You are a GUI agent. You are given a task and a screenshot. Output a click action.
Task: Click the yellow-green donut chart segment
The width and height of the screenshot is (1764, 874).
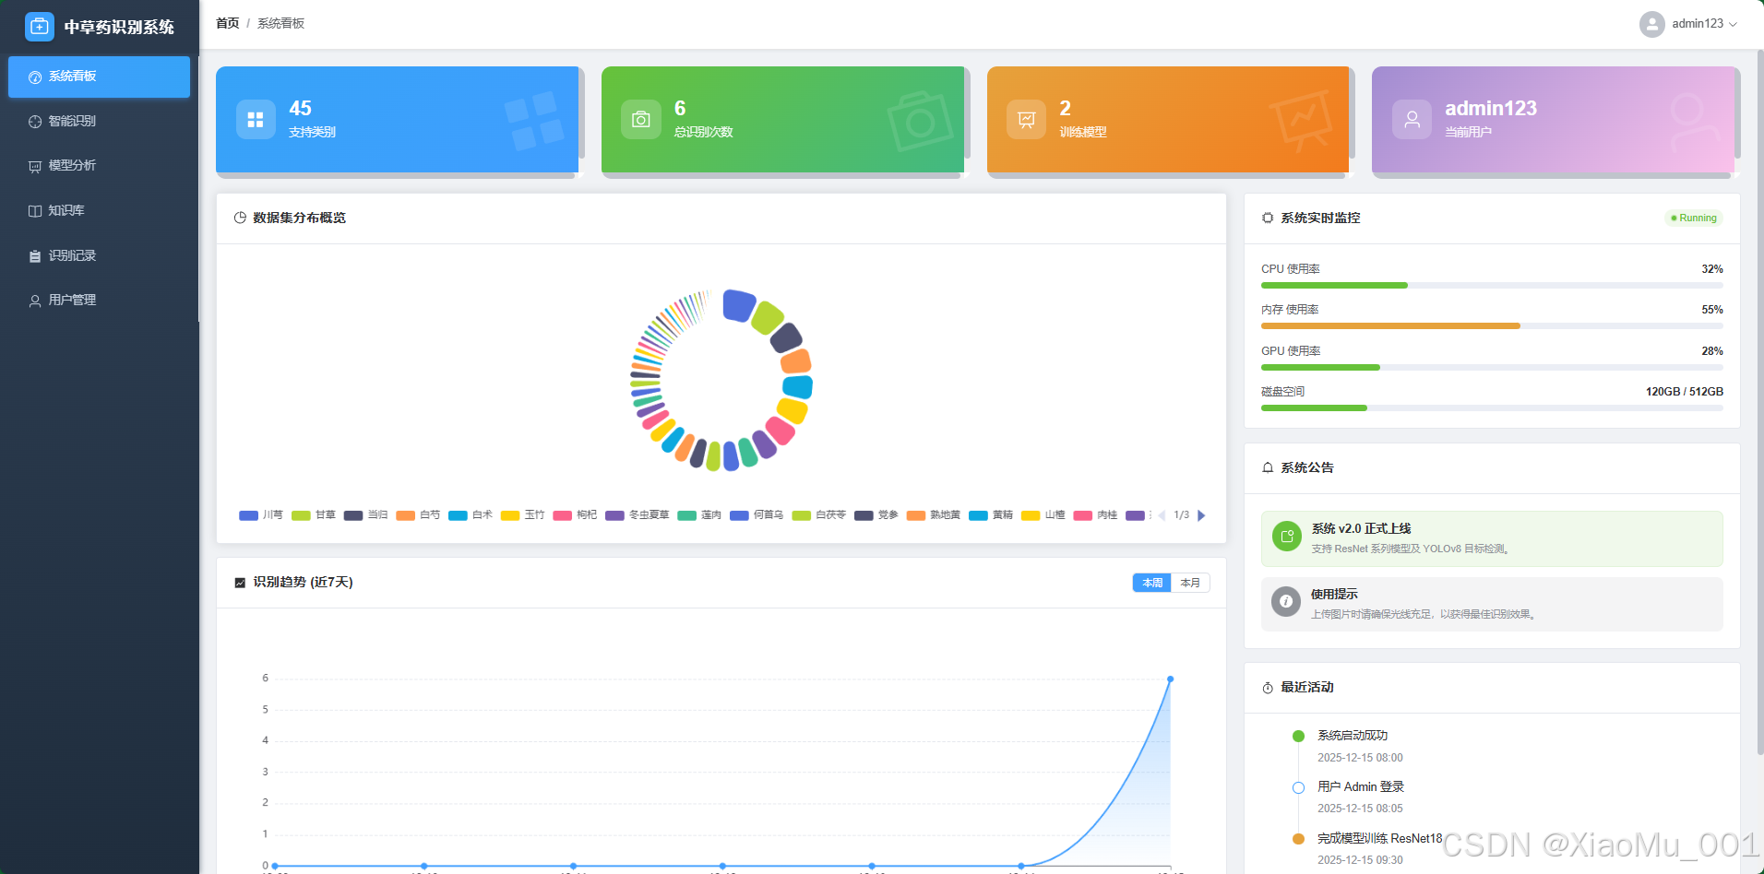coord(767,318)
